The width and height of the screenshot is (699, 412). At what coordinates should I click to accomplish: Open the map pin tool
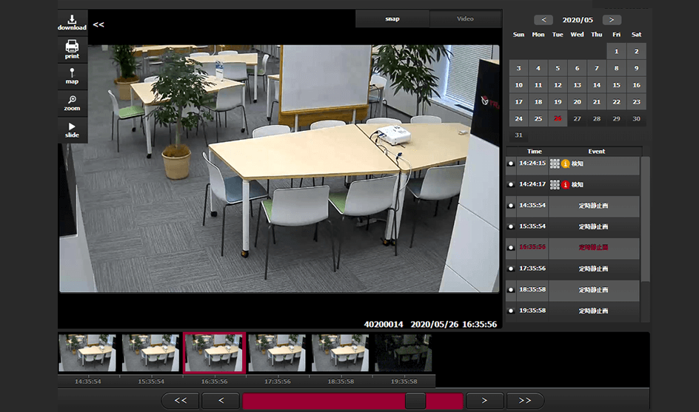tap(72, 75)
